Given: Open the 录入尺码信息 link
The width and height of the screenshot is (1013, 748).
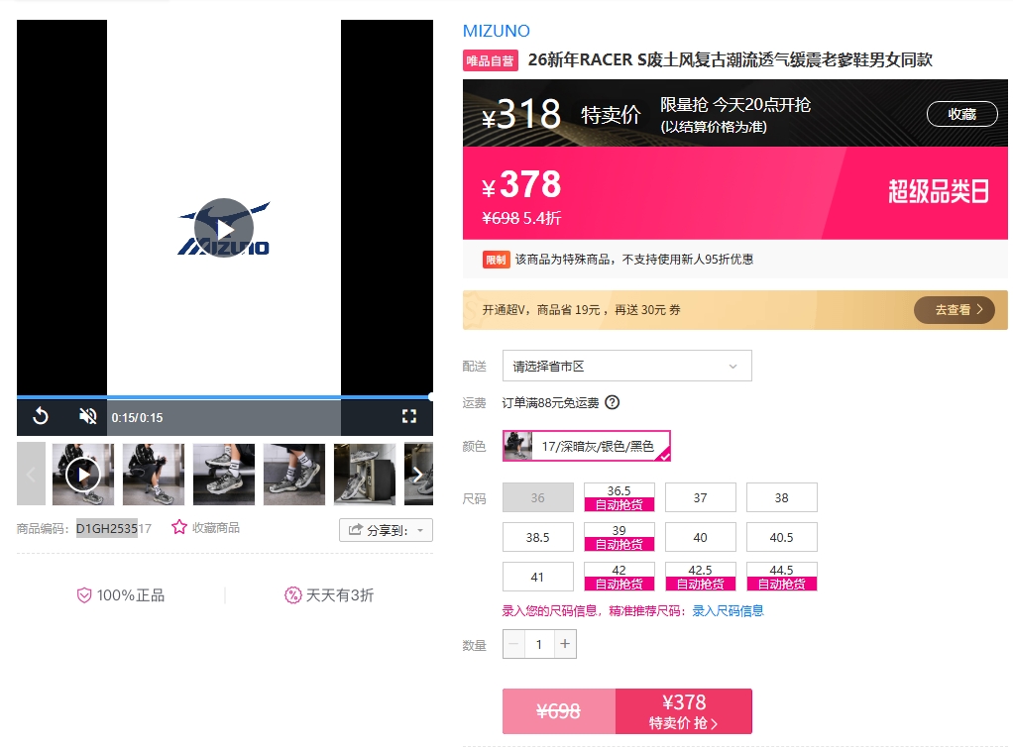Looking at the screenshot, I should point(729,610).
